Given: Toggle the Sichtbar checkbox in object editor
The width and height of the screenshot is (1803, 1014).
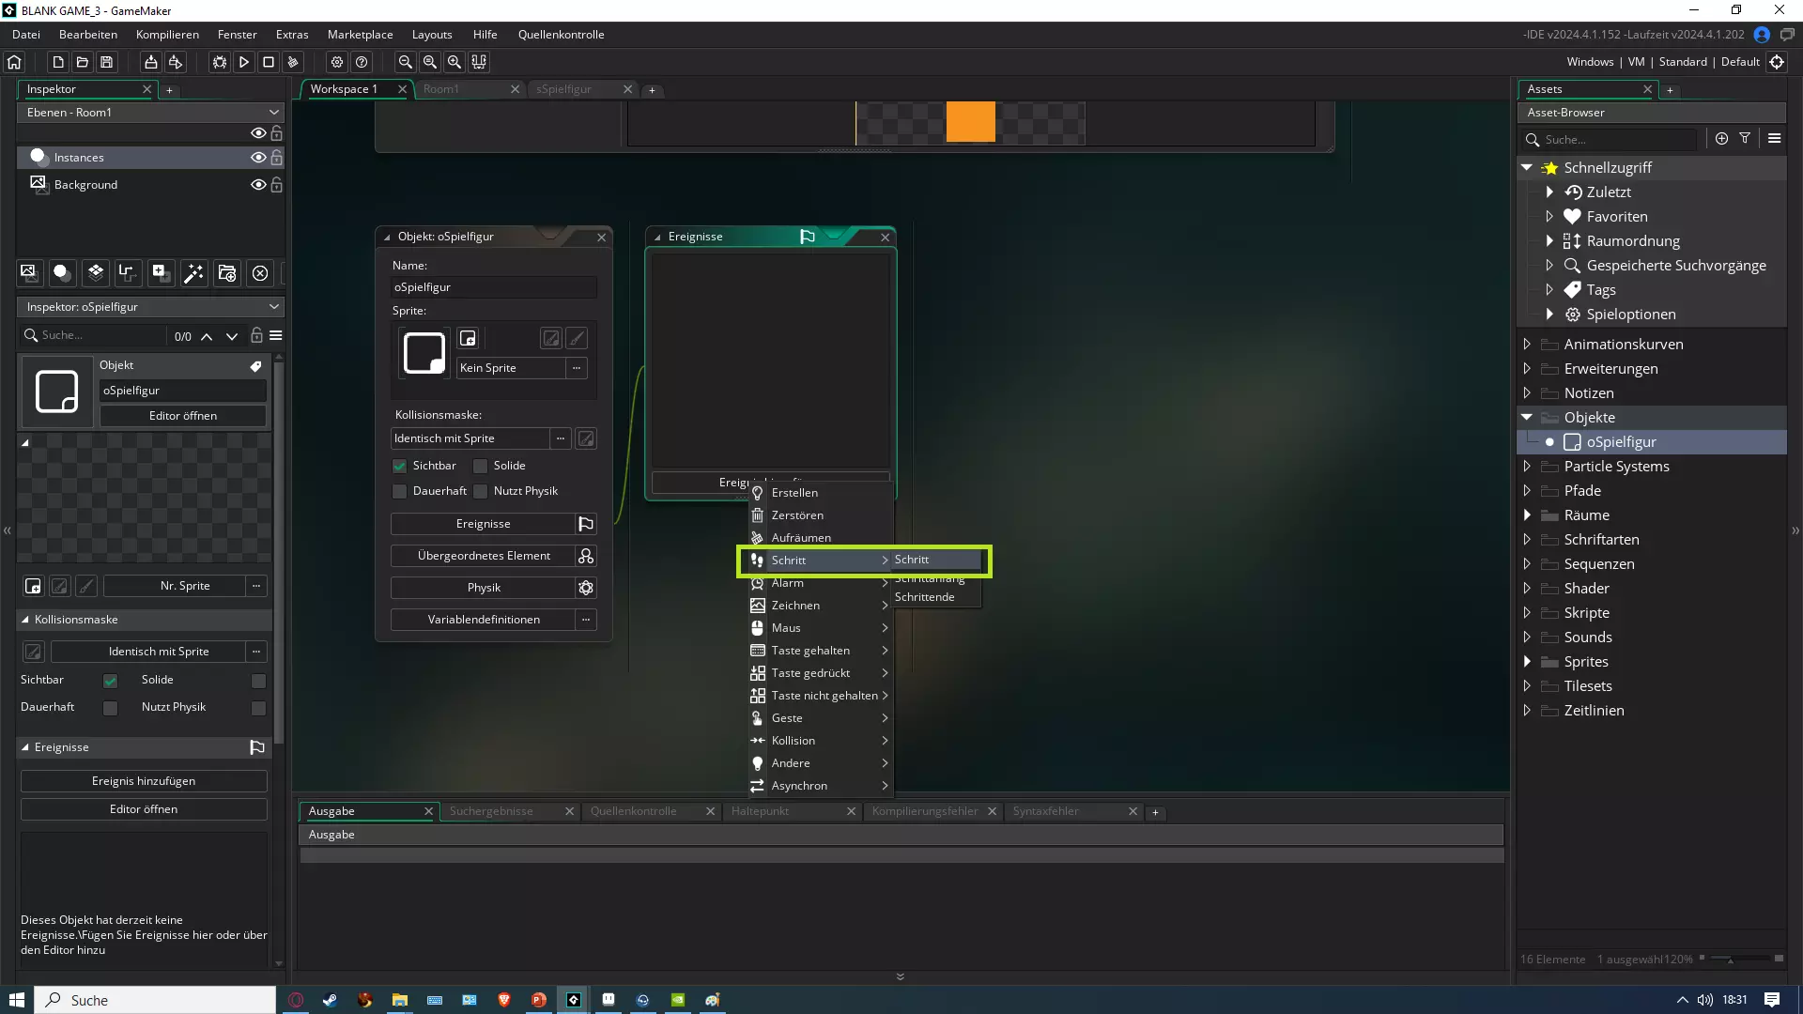Looking at the screenshot, I should point(400,466).
